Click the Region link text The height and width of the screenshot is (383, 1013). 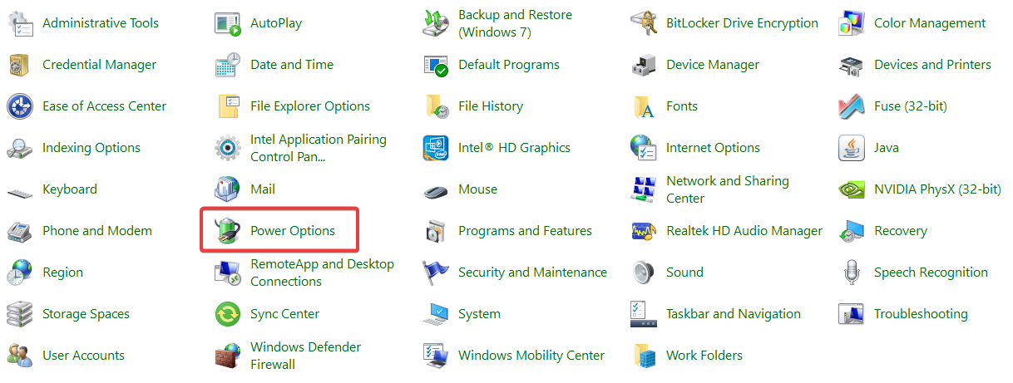coord(62,273)
